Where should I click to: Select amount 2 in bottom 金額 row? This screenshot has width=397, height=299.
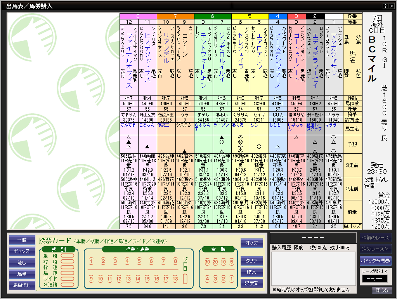tap(223, 279)
